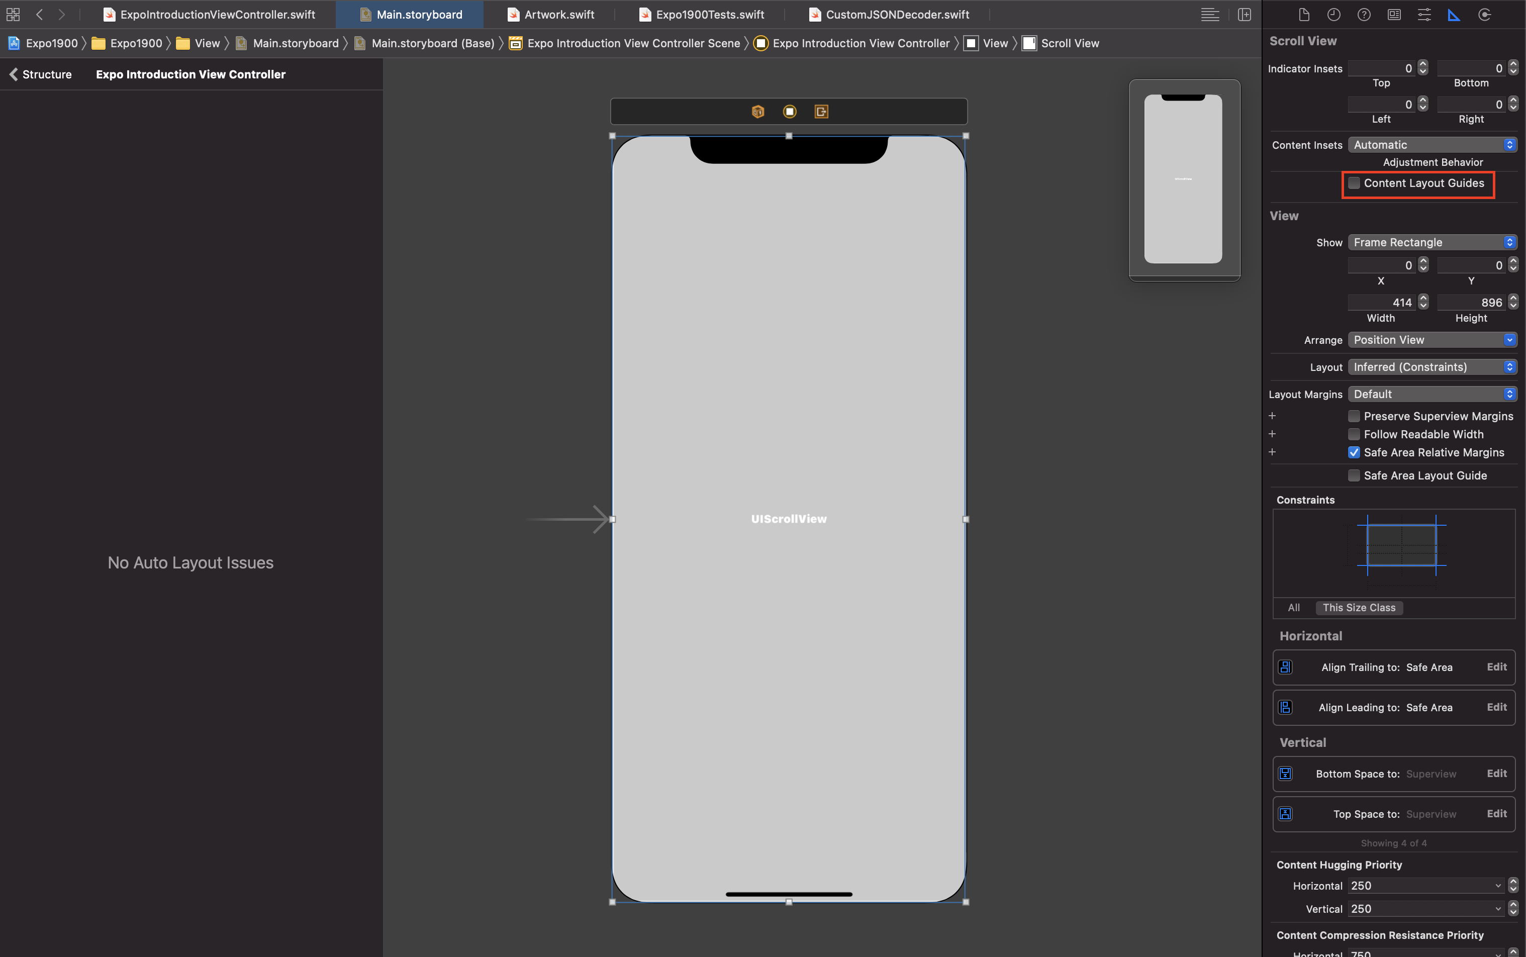This screenshot has width=1526, height=957.
Task: Switch to Artwork.swift tab
Action: pos(551,14)
